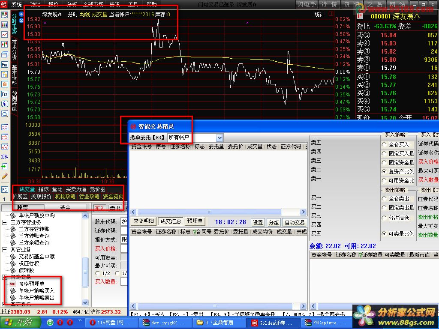Image resolution: width=439 pixels, height=329 pixels.
Task: Open the self-selected stocks '自' icon
Action: (4, 84)
